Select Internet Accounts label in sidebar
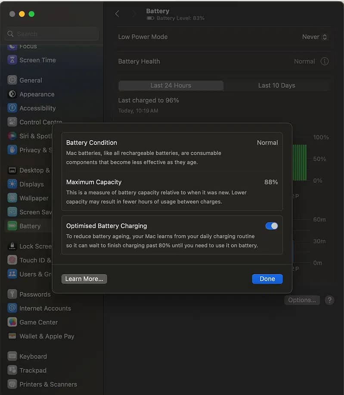The width and height of the screenshot is (344, 395). 45,309
